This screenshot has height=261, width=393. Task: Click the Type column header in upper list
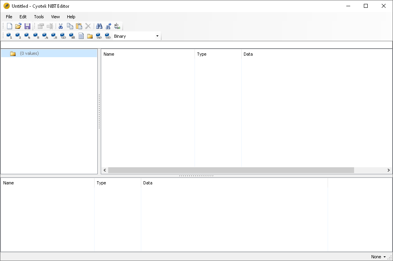(218, 54)
